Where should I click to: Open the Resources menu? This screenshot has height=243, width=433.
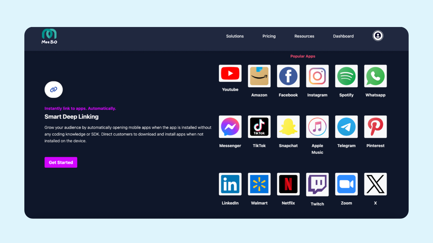pos(304,36)
